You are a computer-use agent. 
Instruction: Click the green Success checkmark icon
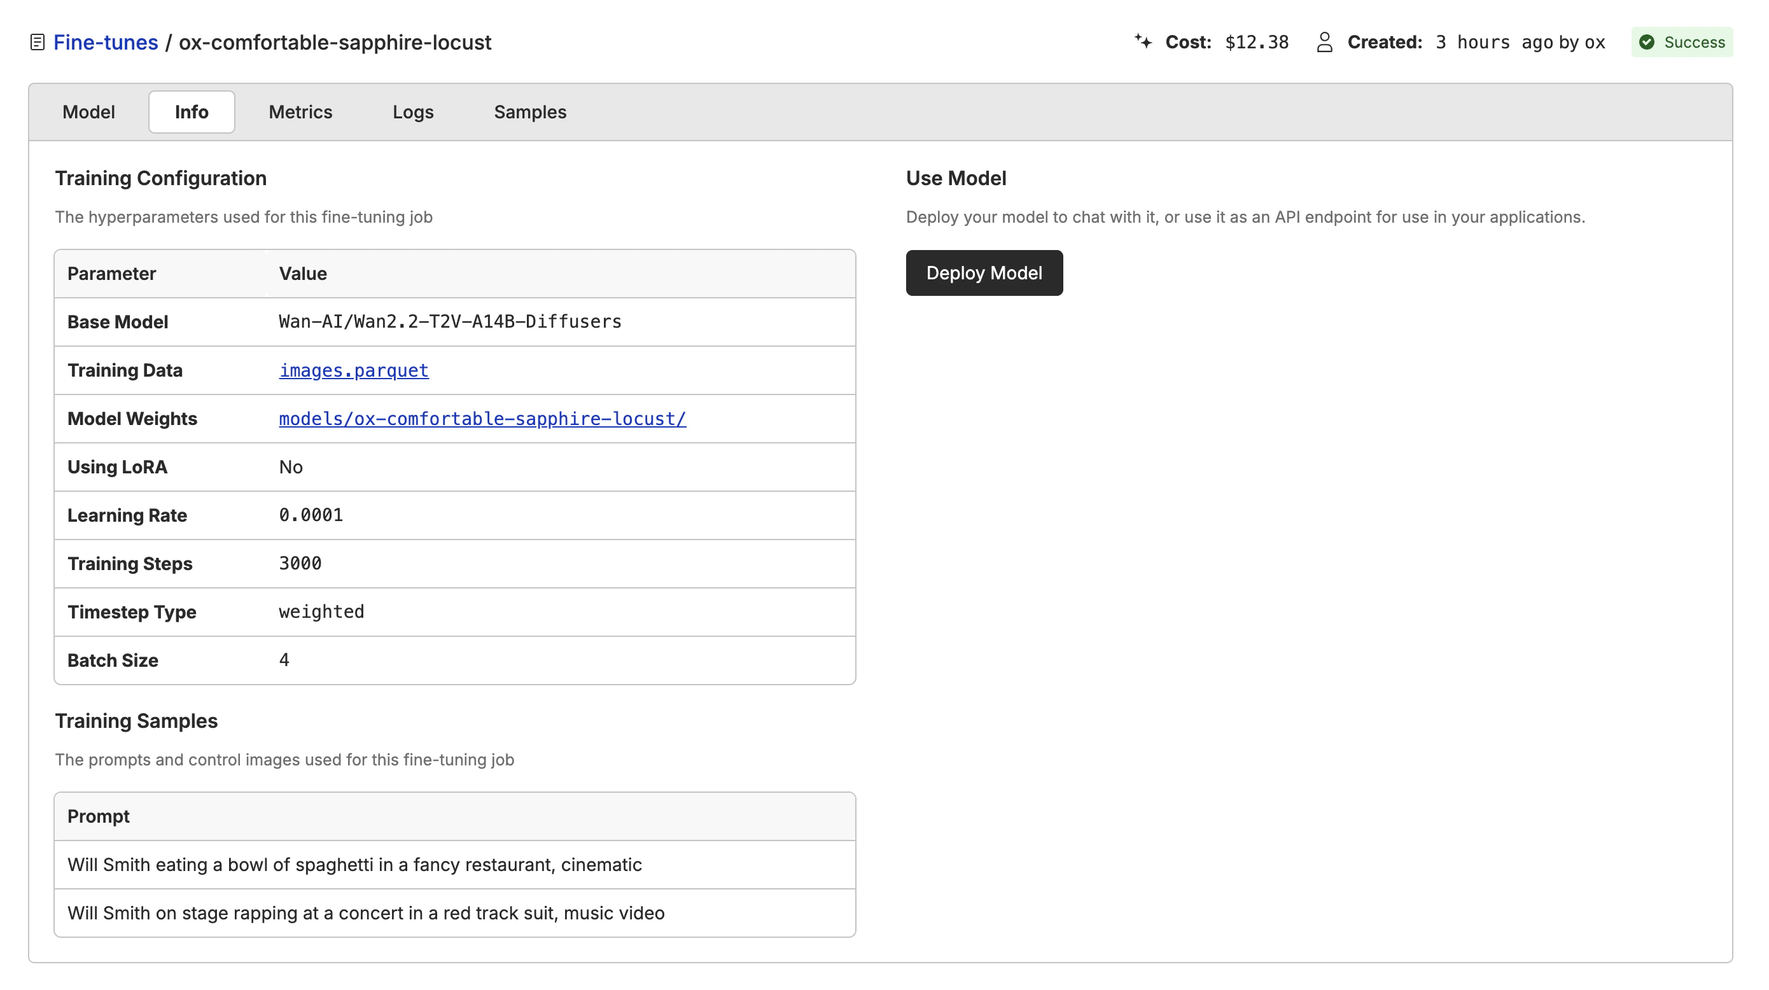pyautogui.click(x=1647, y=43)
